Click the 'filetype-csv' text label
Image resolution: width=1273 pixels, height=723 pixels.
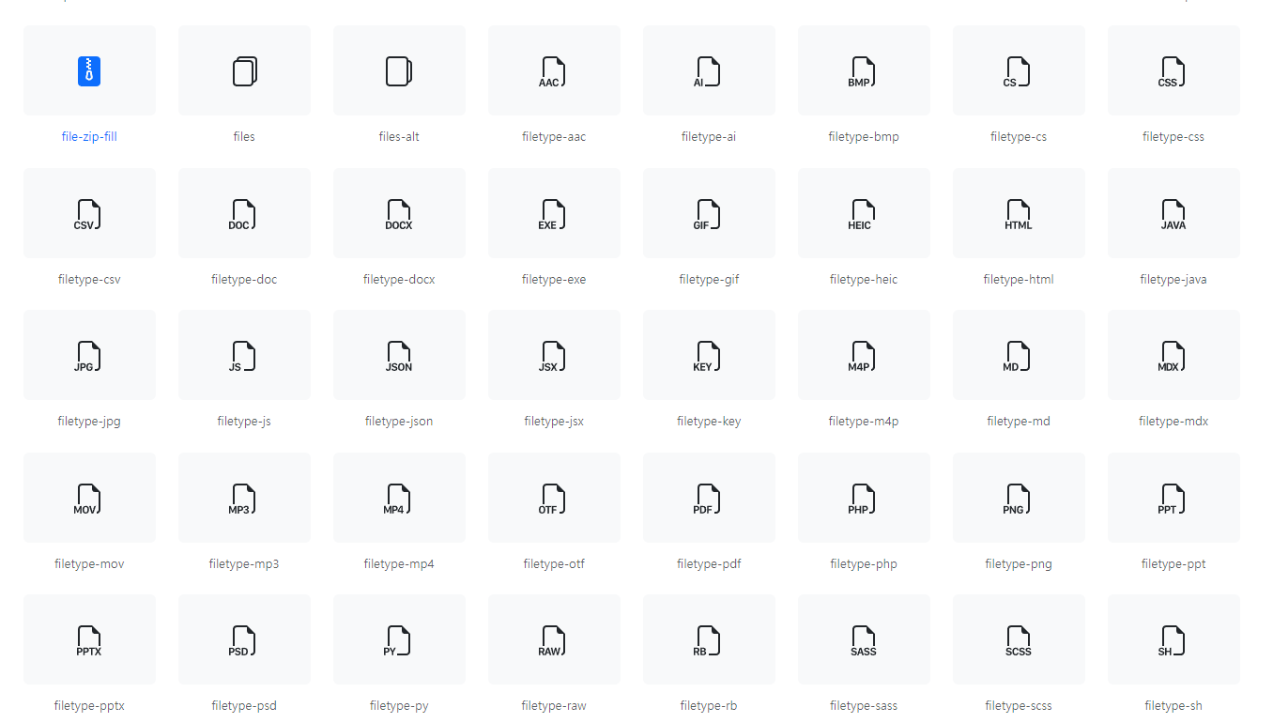(x=89, y=280)
